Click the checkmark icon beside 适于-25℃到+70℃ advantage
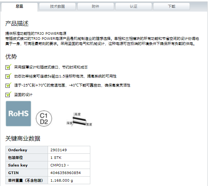The image size is (208, 186). click(8, 85)
